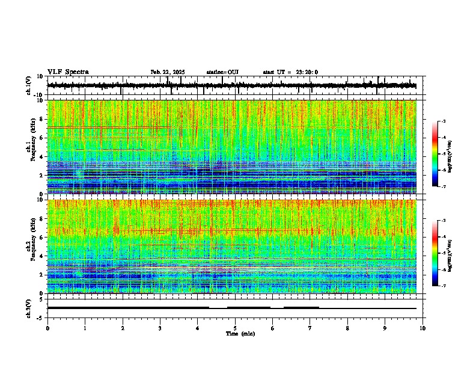The image size is (476, 368).
Task: Select the "start UT = 23:20:0" text
Action: (x=290, y=72)
